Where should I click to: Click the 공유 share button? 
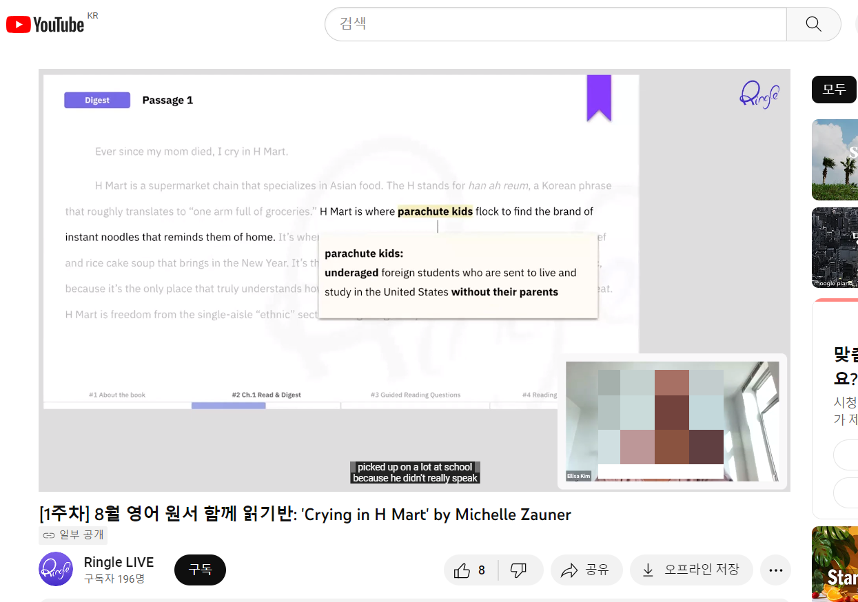(x=586, y=570)
